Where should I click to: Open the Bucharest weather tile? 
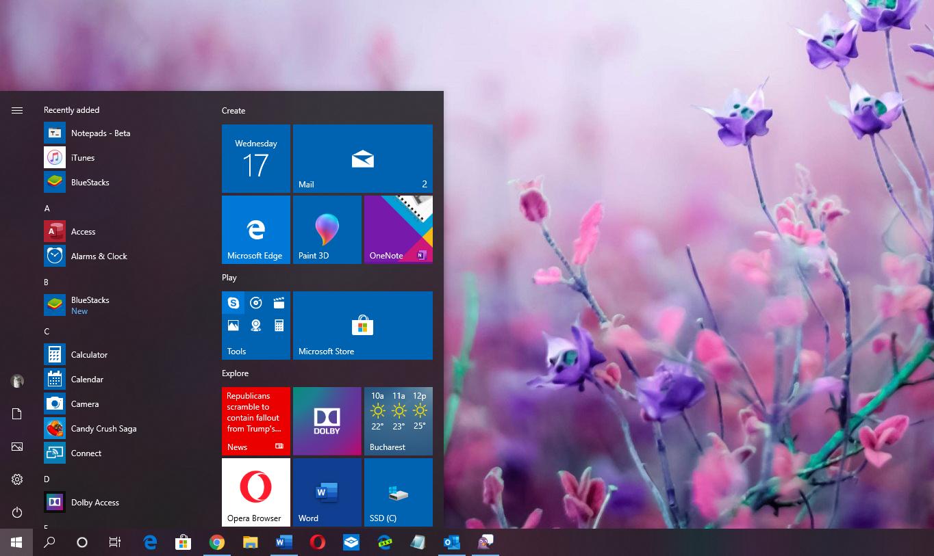399,421
